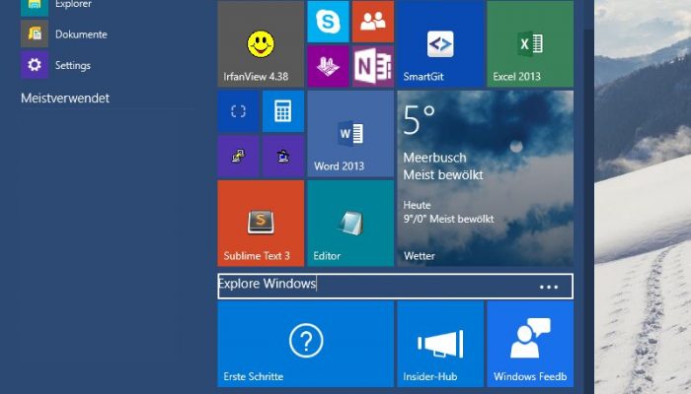Launch Sublime Text 3 from orange tile
Screen dimensions: 691x394
261,223
